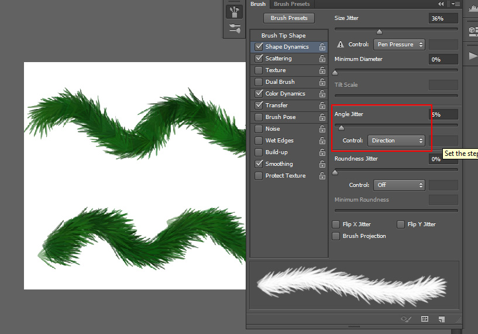The image size is (478, 334).
Task: Click the Create new brush icon
Action: click(x=442, y=319)
